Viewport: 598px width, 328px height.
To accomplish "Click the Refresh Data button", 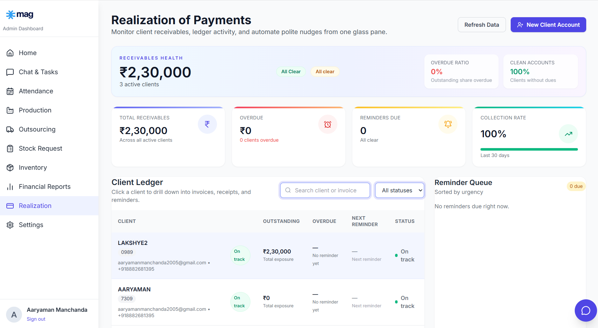I will pyautogui.click(x=482, y=25).
